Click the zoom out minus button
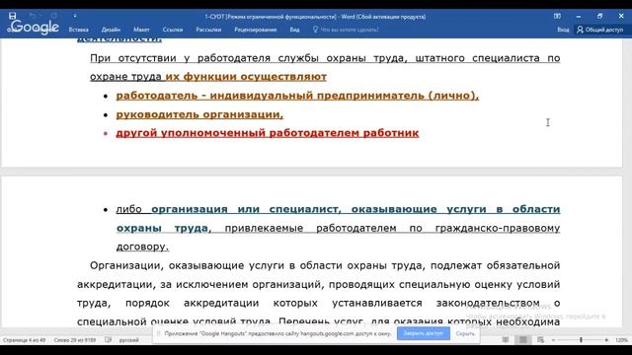 point(553,340)
